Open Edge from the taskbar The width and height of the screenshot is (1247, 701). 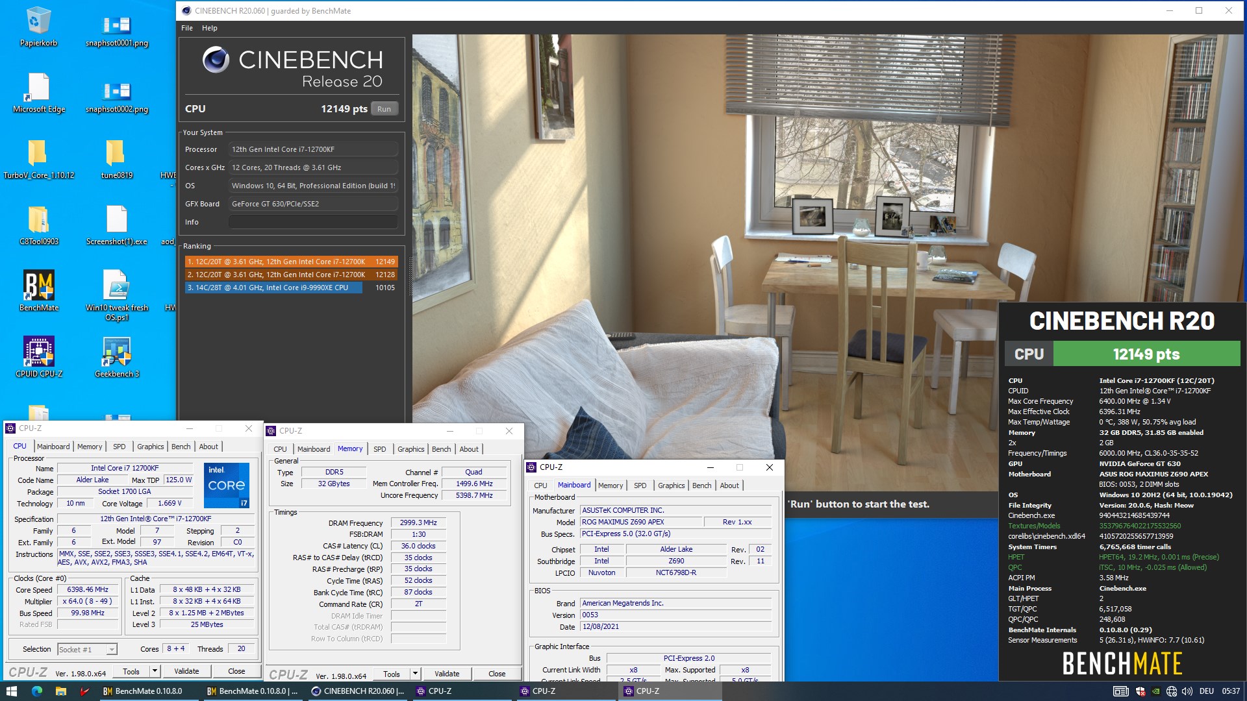point(37,691)
